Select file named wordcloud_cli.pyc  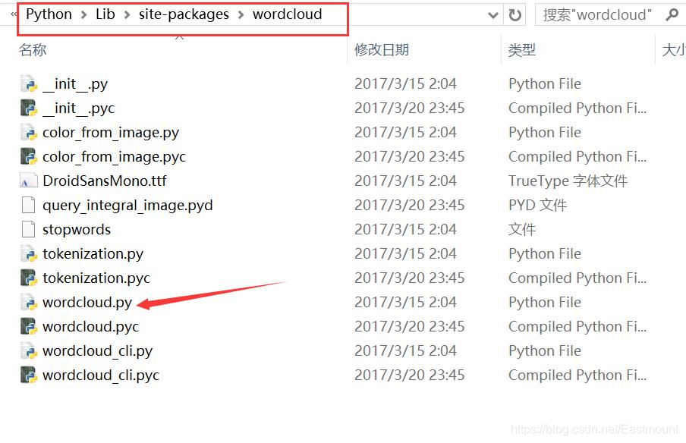coord(101,375)
